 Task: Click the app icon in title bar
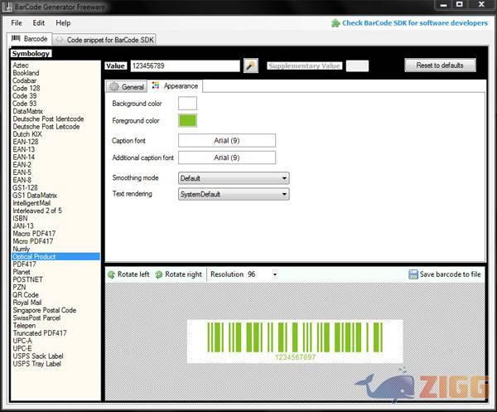(7, 7)
